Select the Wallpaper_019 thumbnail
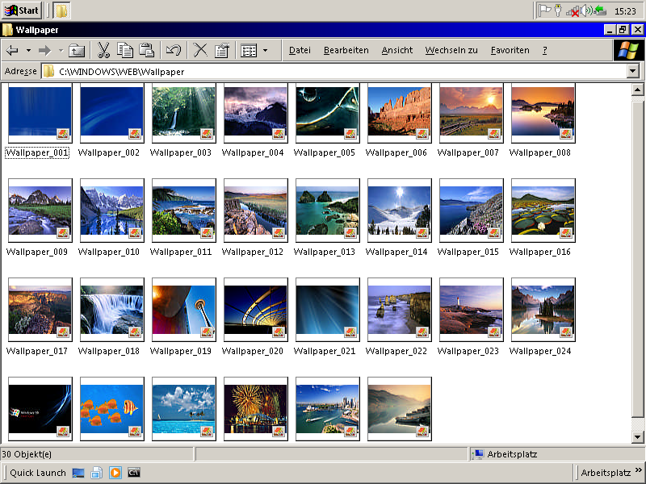 pos(183,310)
